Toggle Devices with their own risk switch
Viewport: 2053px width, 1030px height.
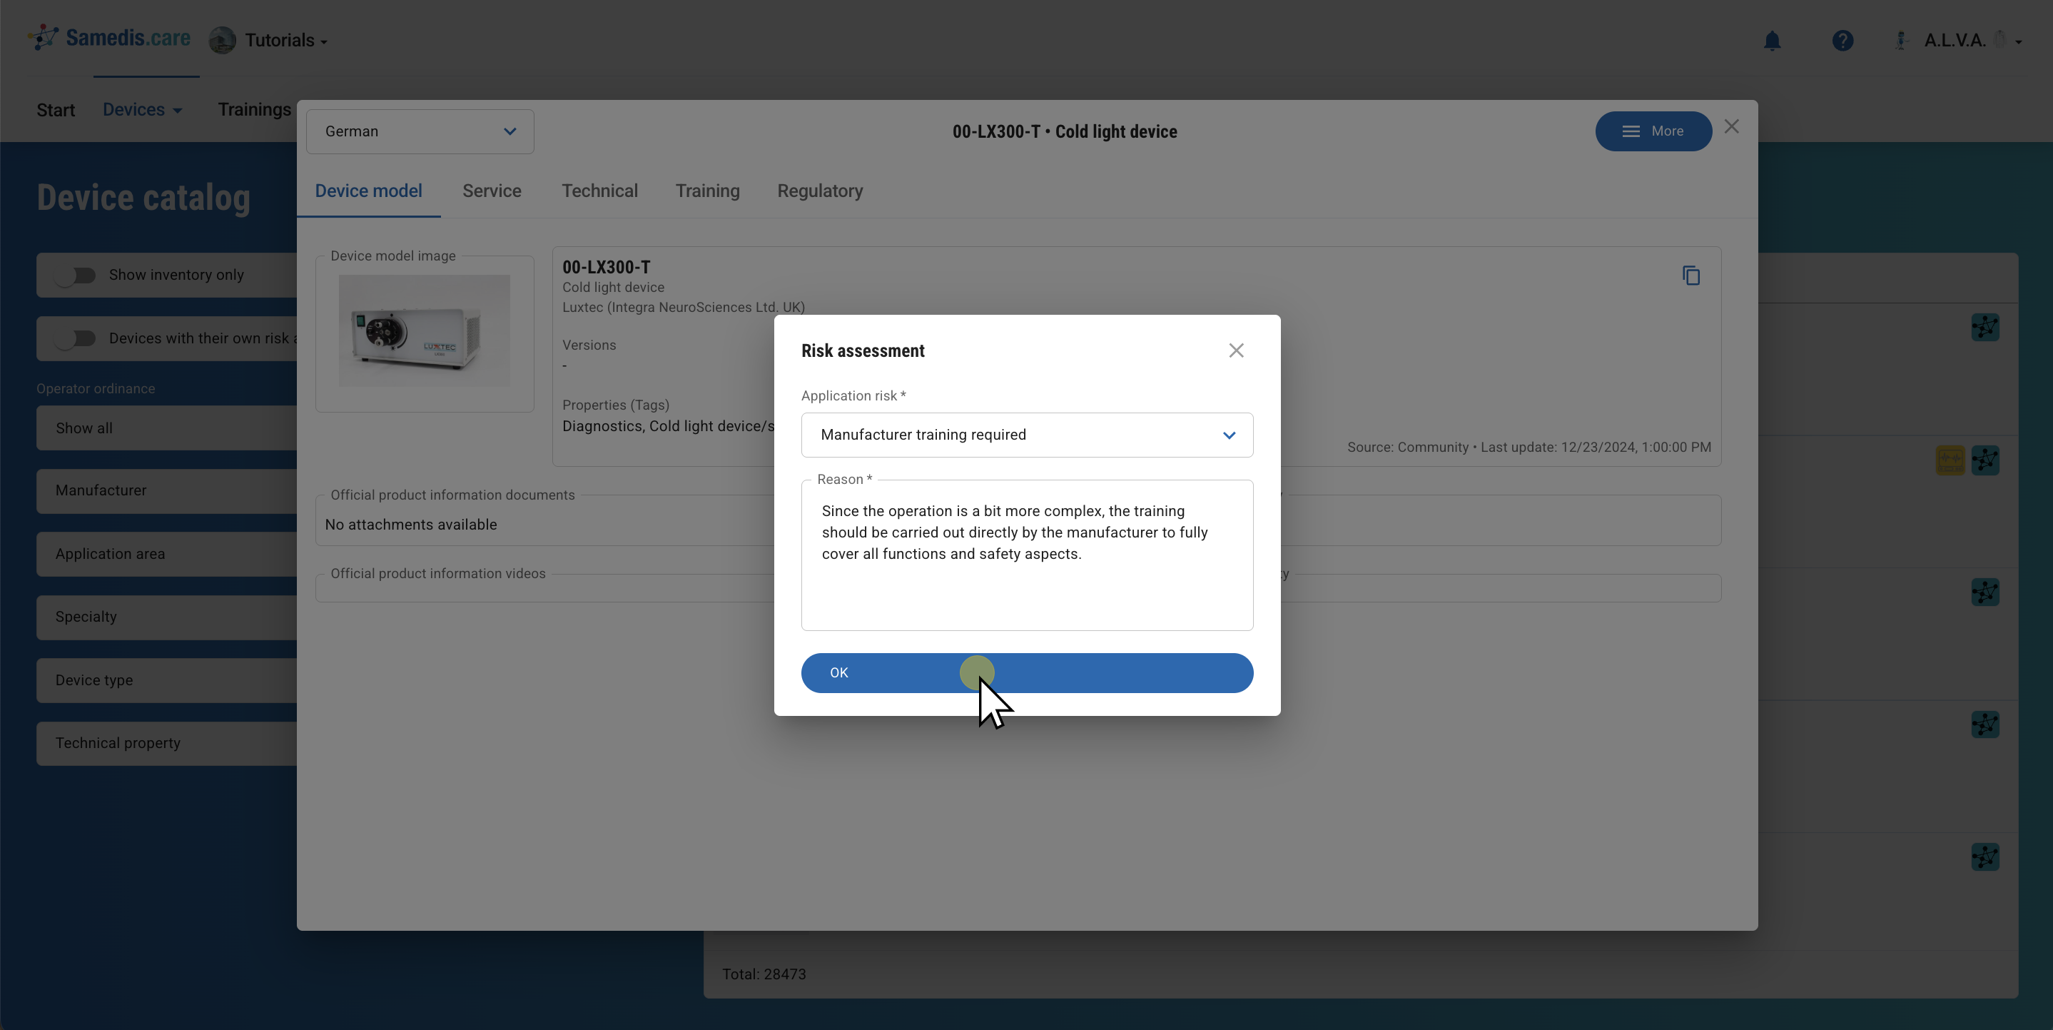76,338
